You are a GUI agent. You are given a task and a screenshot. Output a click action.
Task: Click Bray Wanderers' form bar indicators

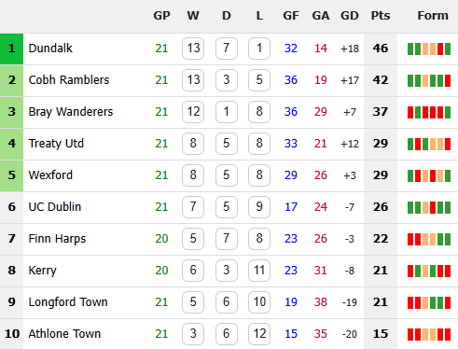pos(429,112)
